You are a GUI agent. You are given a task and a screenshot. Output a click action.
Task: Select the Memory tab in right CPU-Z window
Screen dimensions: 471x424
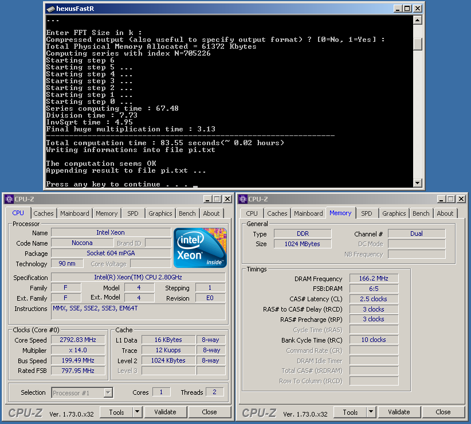click(340, 213)
